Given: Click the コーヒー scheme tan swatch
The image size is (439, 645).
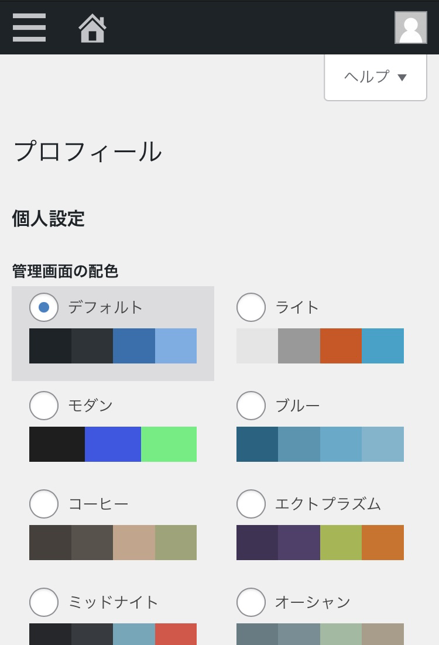Looking at the screenshot, I should [x=134, y=543].
